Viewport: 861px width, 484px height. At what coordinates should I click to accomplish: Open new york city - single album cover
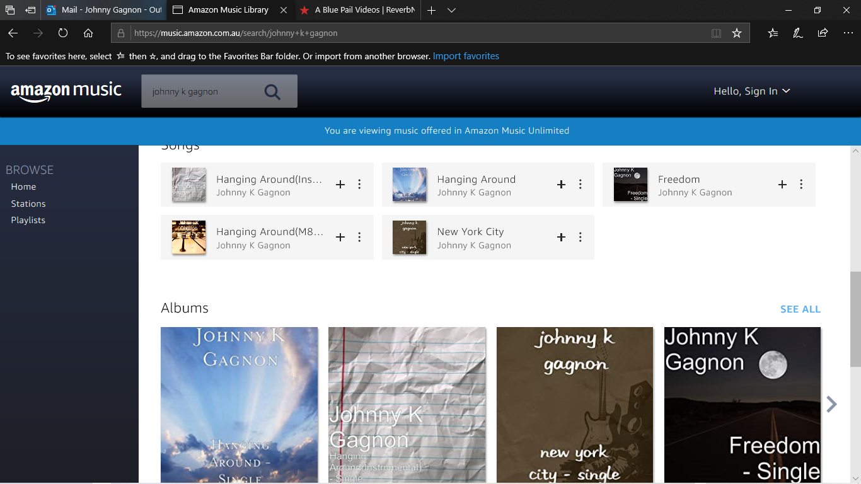[x=575, y=405]
